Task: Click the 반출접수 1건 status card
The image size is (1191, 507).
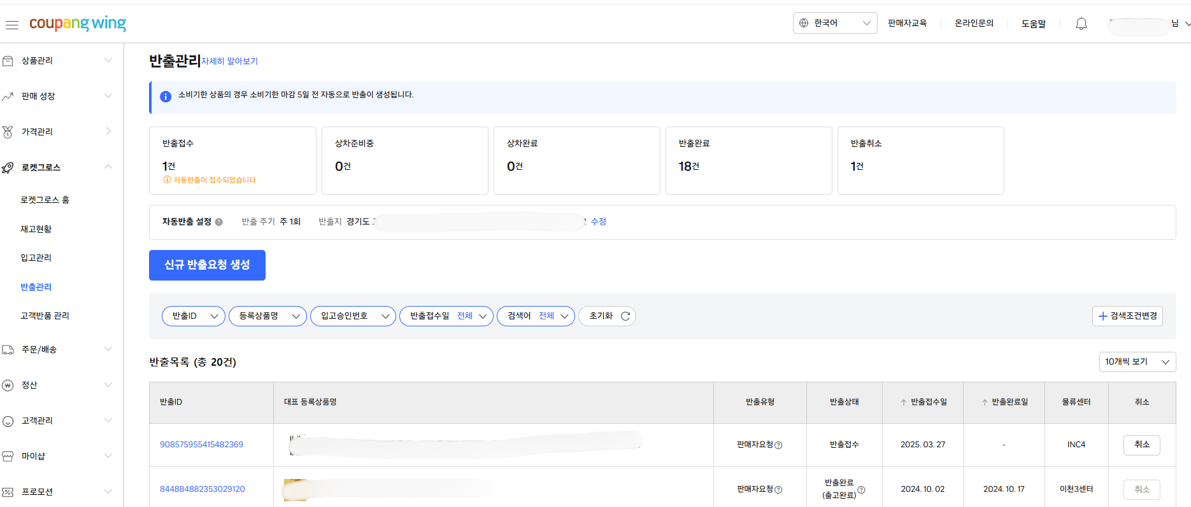Action: pos(232,160)
